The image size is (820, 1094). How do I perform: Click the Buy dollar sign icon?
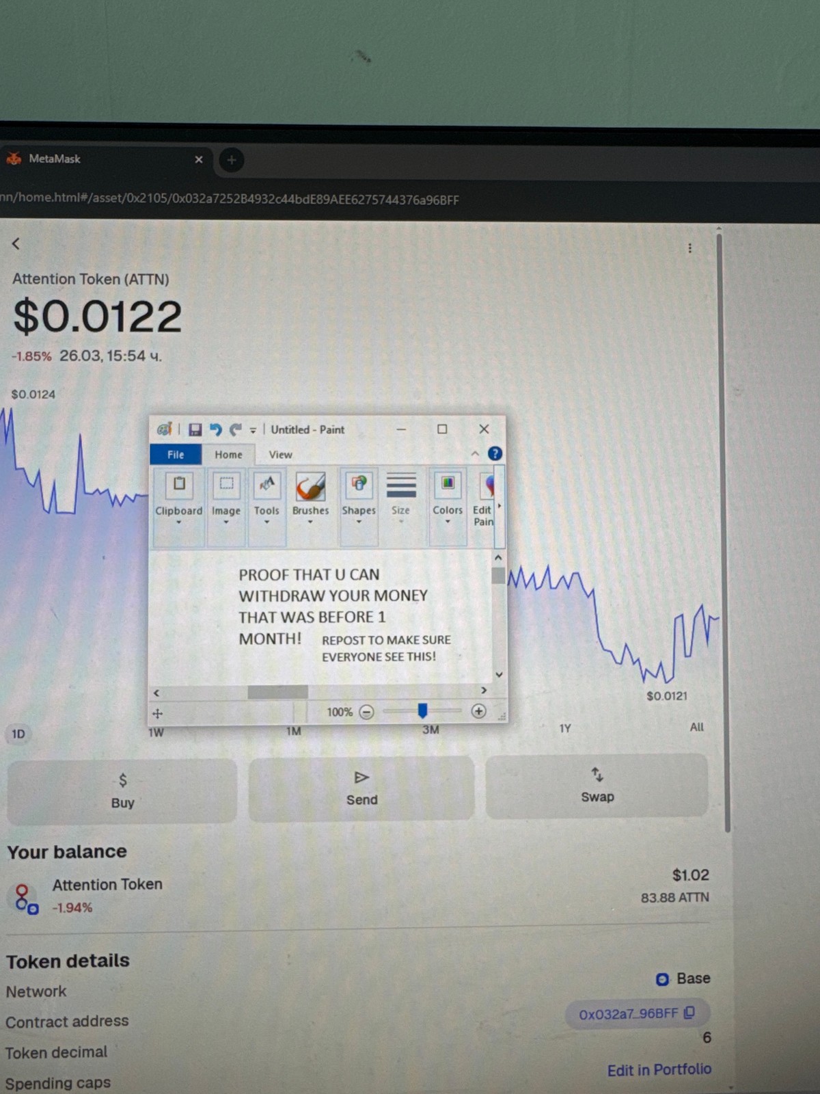point(122,780)
